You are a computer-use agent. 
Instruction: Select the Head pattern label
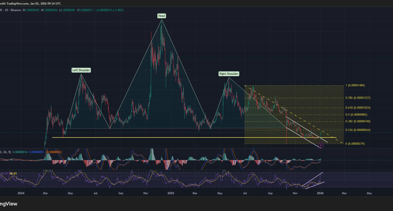(x=161, y=16)
